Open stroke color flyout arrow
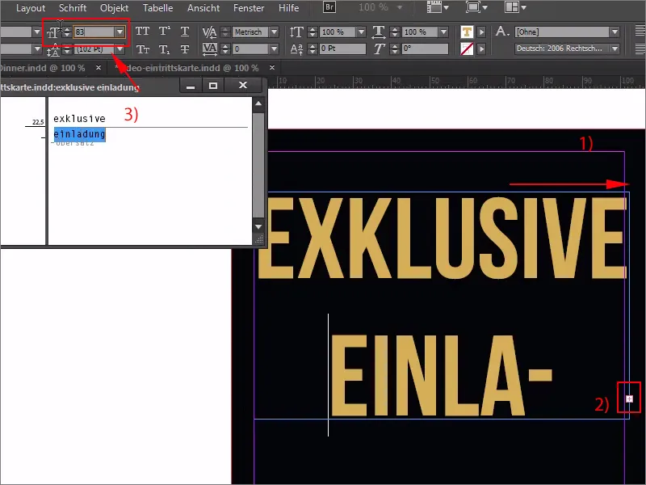The height and width of the screenshot is (485, 646). point(481,49)
